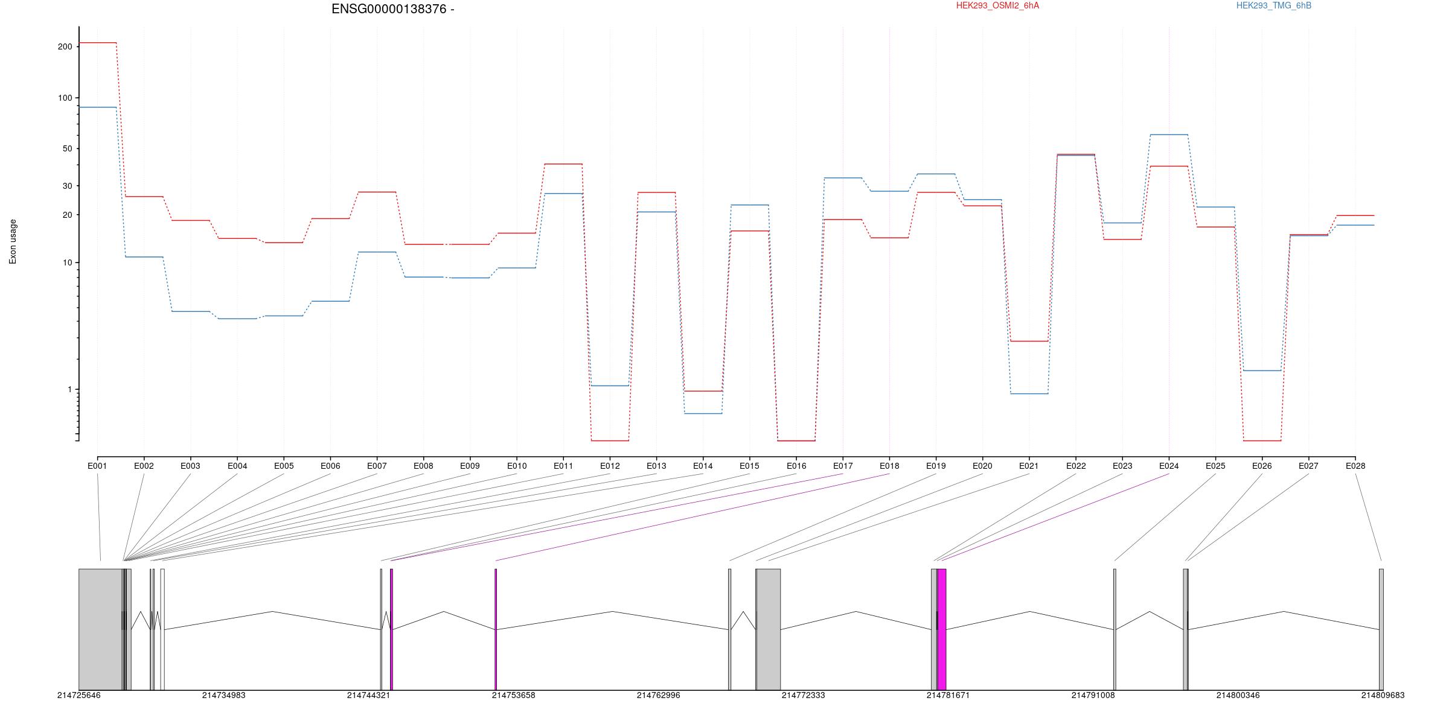The height and width of the screenshot is (724, 1449).
Task: Click the exon label E006
Action: [330, 466]
